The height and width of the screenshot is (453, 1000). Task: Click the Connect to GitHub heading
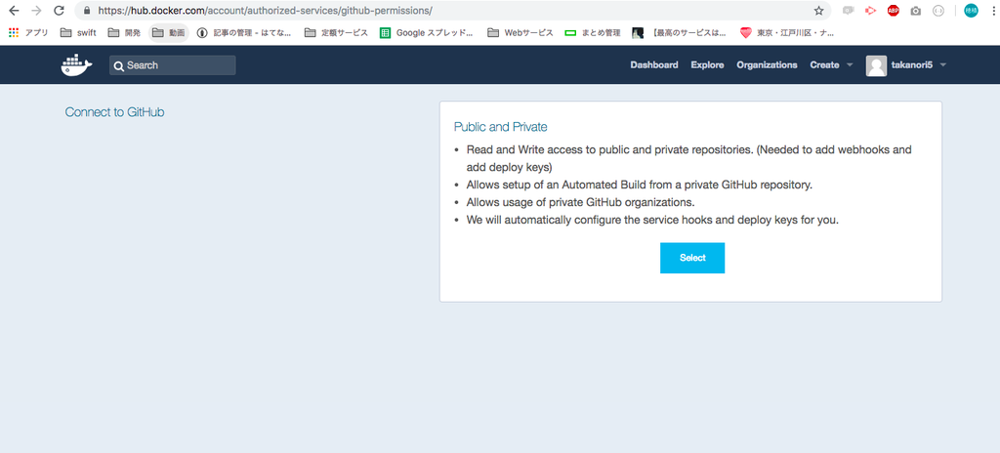click(x=115, y=112)
